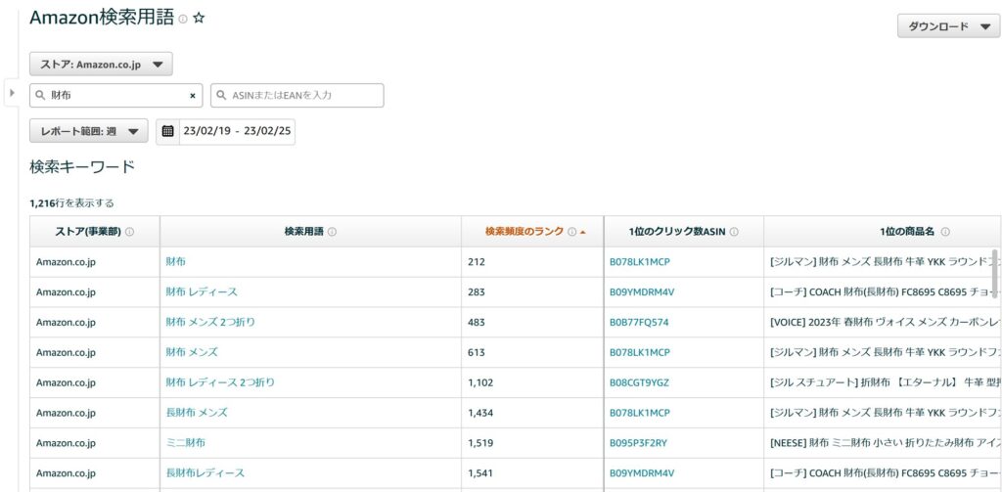Select the rank value 1,541
The height and width of the screenshot is (492, 1002).
[480, 473]
